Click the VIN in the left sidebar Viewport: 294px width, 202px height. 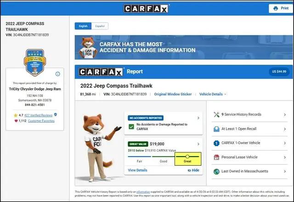click(x=27, y=35)
